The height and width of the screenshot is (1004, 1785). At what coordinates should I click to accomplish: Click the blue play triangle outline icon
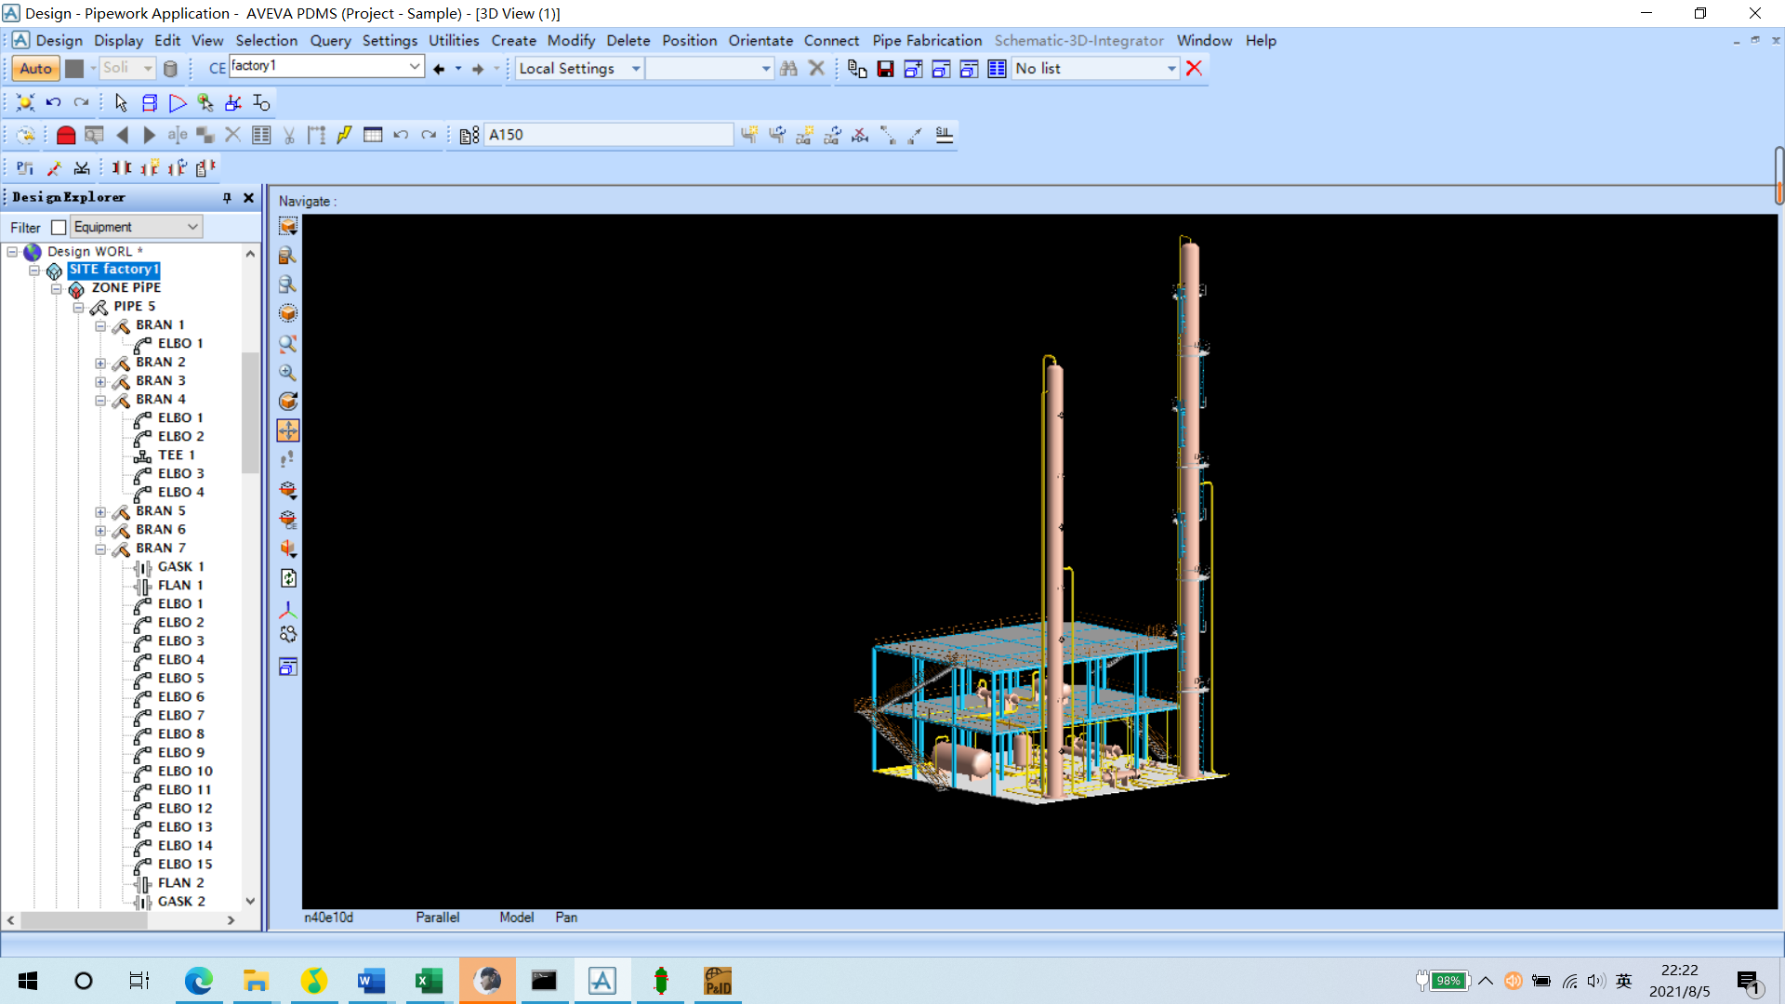coord(178,102)
